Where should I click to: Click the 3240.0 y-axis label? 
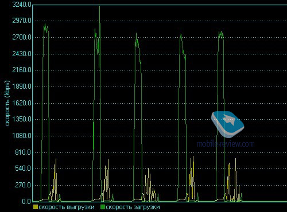tap(22, 5)
